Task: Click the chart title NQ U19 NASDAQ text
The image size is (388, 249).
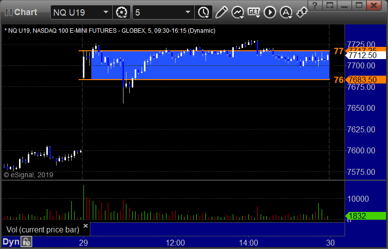Action: (110, 31)
